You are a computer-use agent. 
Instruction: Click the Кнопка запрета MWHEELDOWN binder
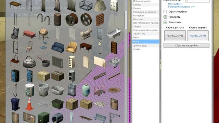[x=198, y=36]
